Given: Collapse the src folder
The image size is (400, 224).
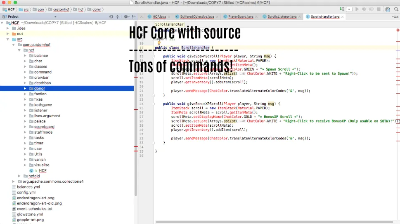Looking at the screenshot, I should [x=8, y=39].
